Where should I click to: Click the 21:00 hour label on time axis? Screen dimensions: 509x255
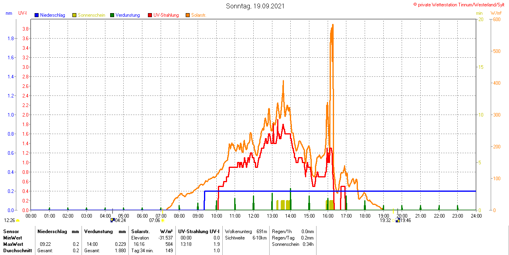coord(421,216)
